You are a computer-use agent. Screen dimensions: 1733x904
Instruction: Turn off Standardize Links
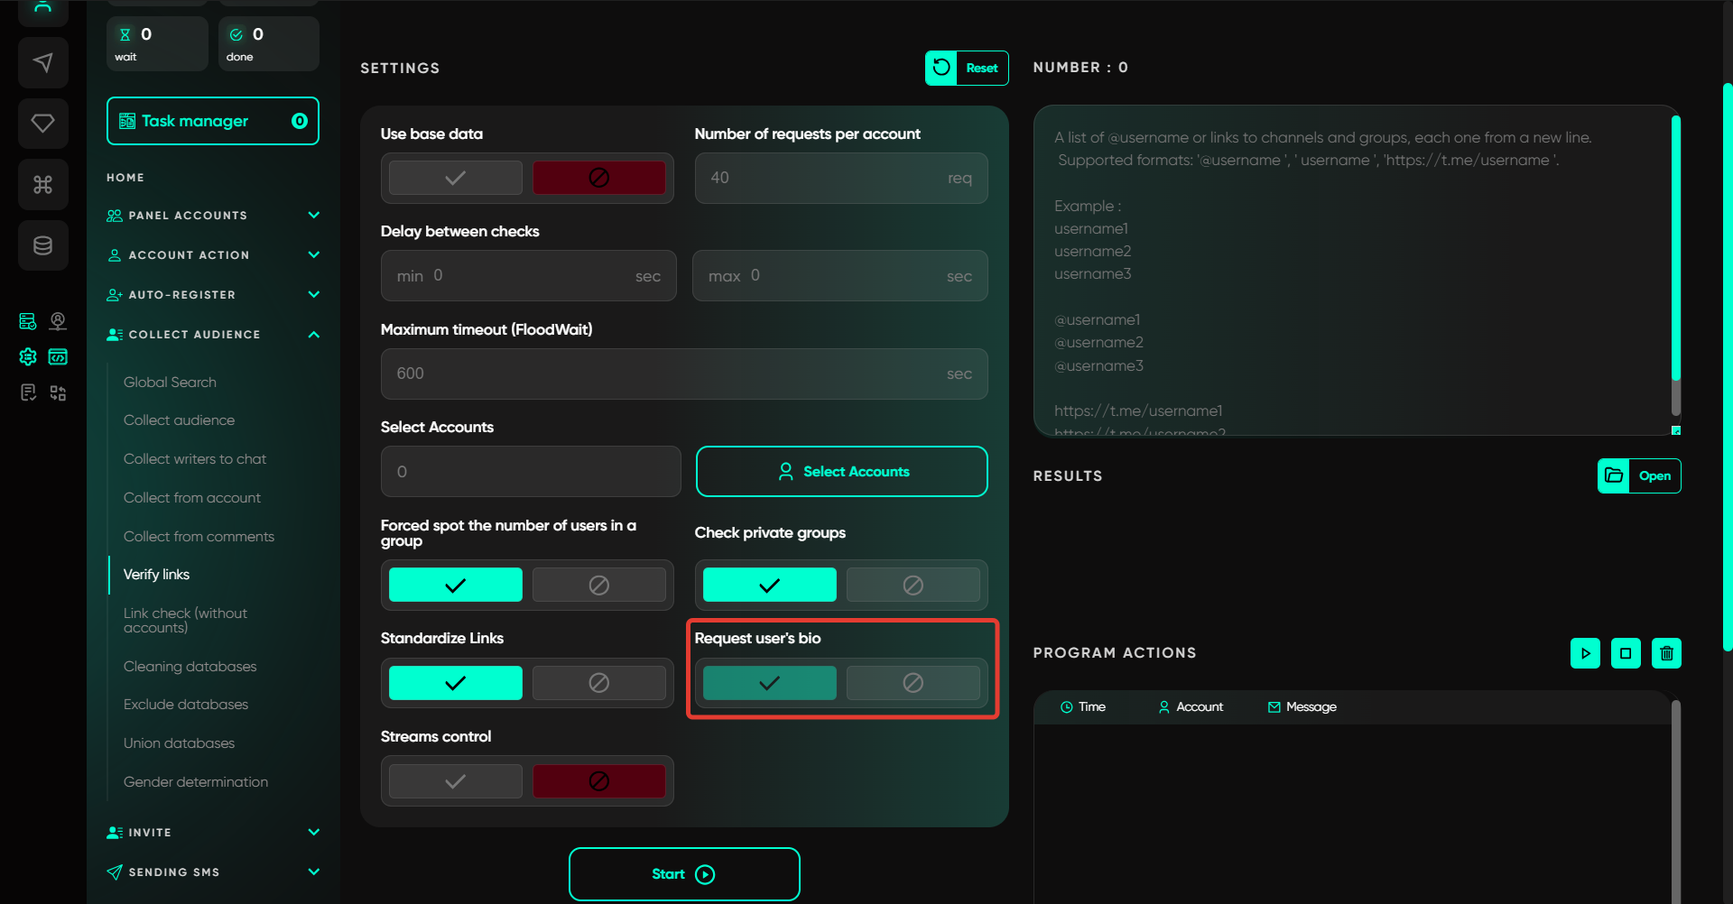pos(598,683)
